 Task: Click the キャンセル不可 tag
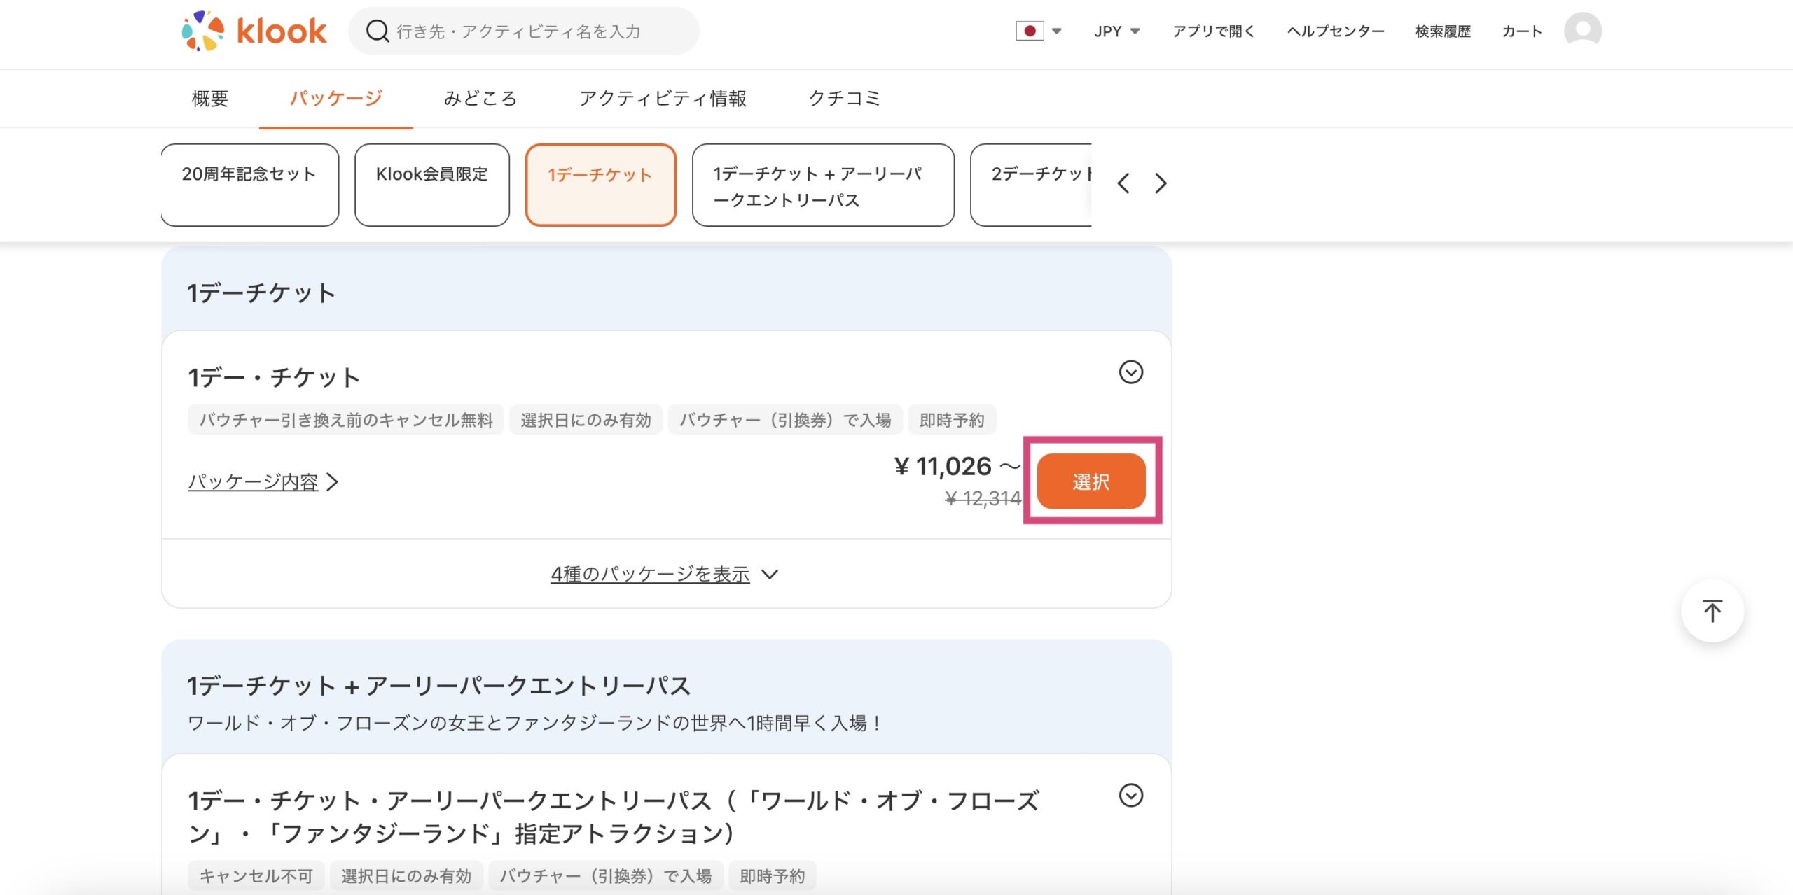(256, 876)
